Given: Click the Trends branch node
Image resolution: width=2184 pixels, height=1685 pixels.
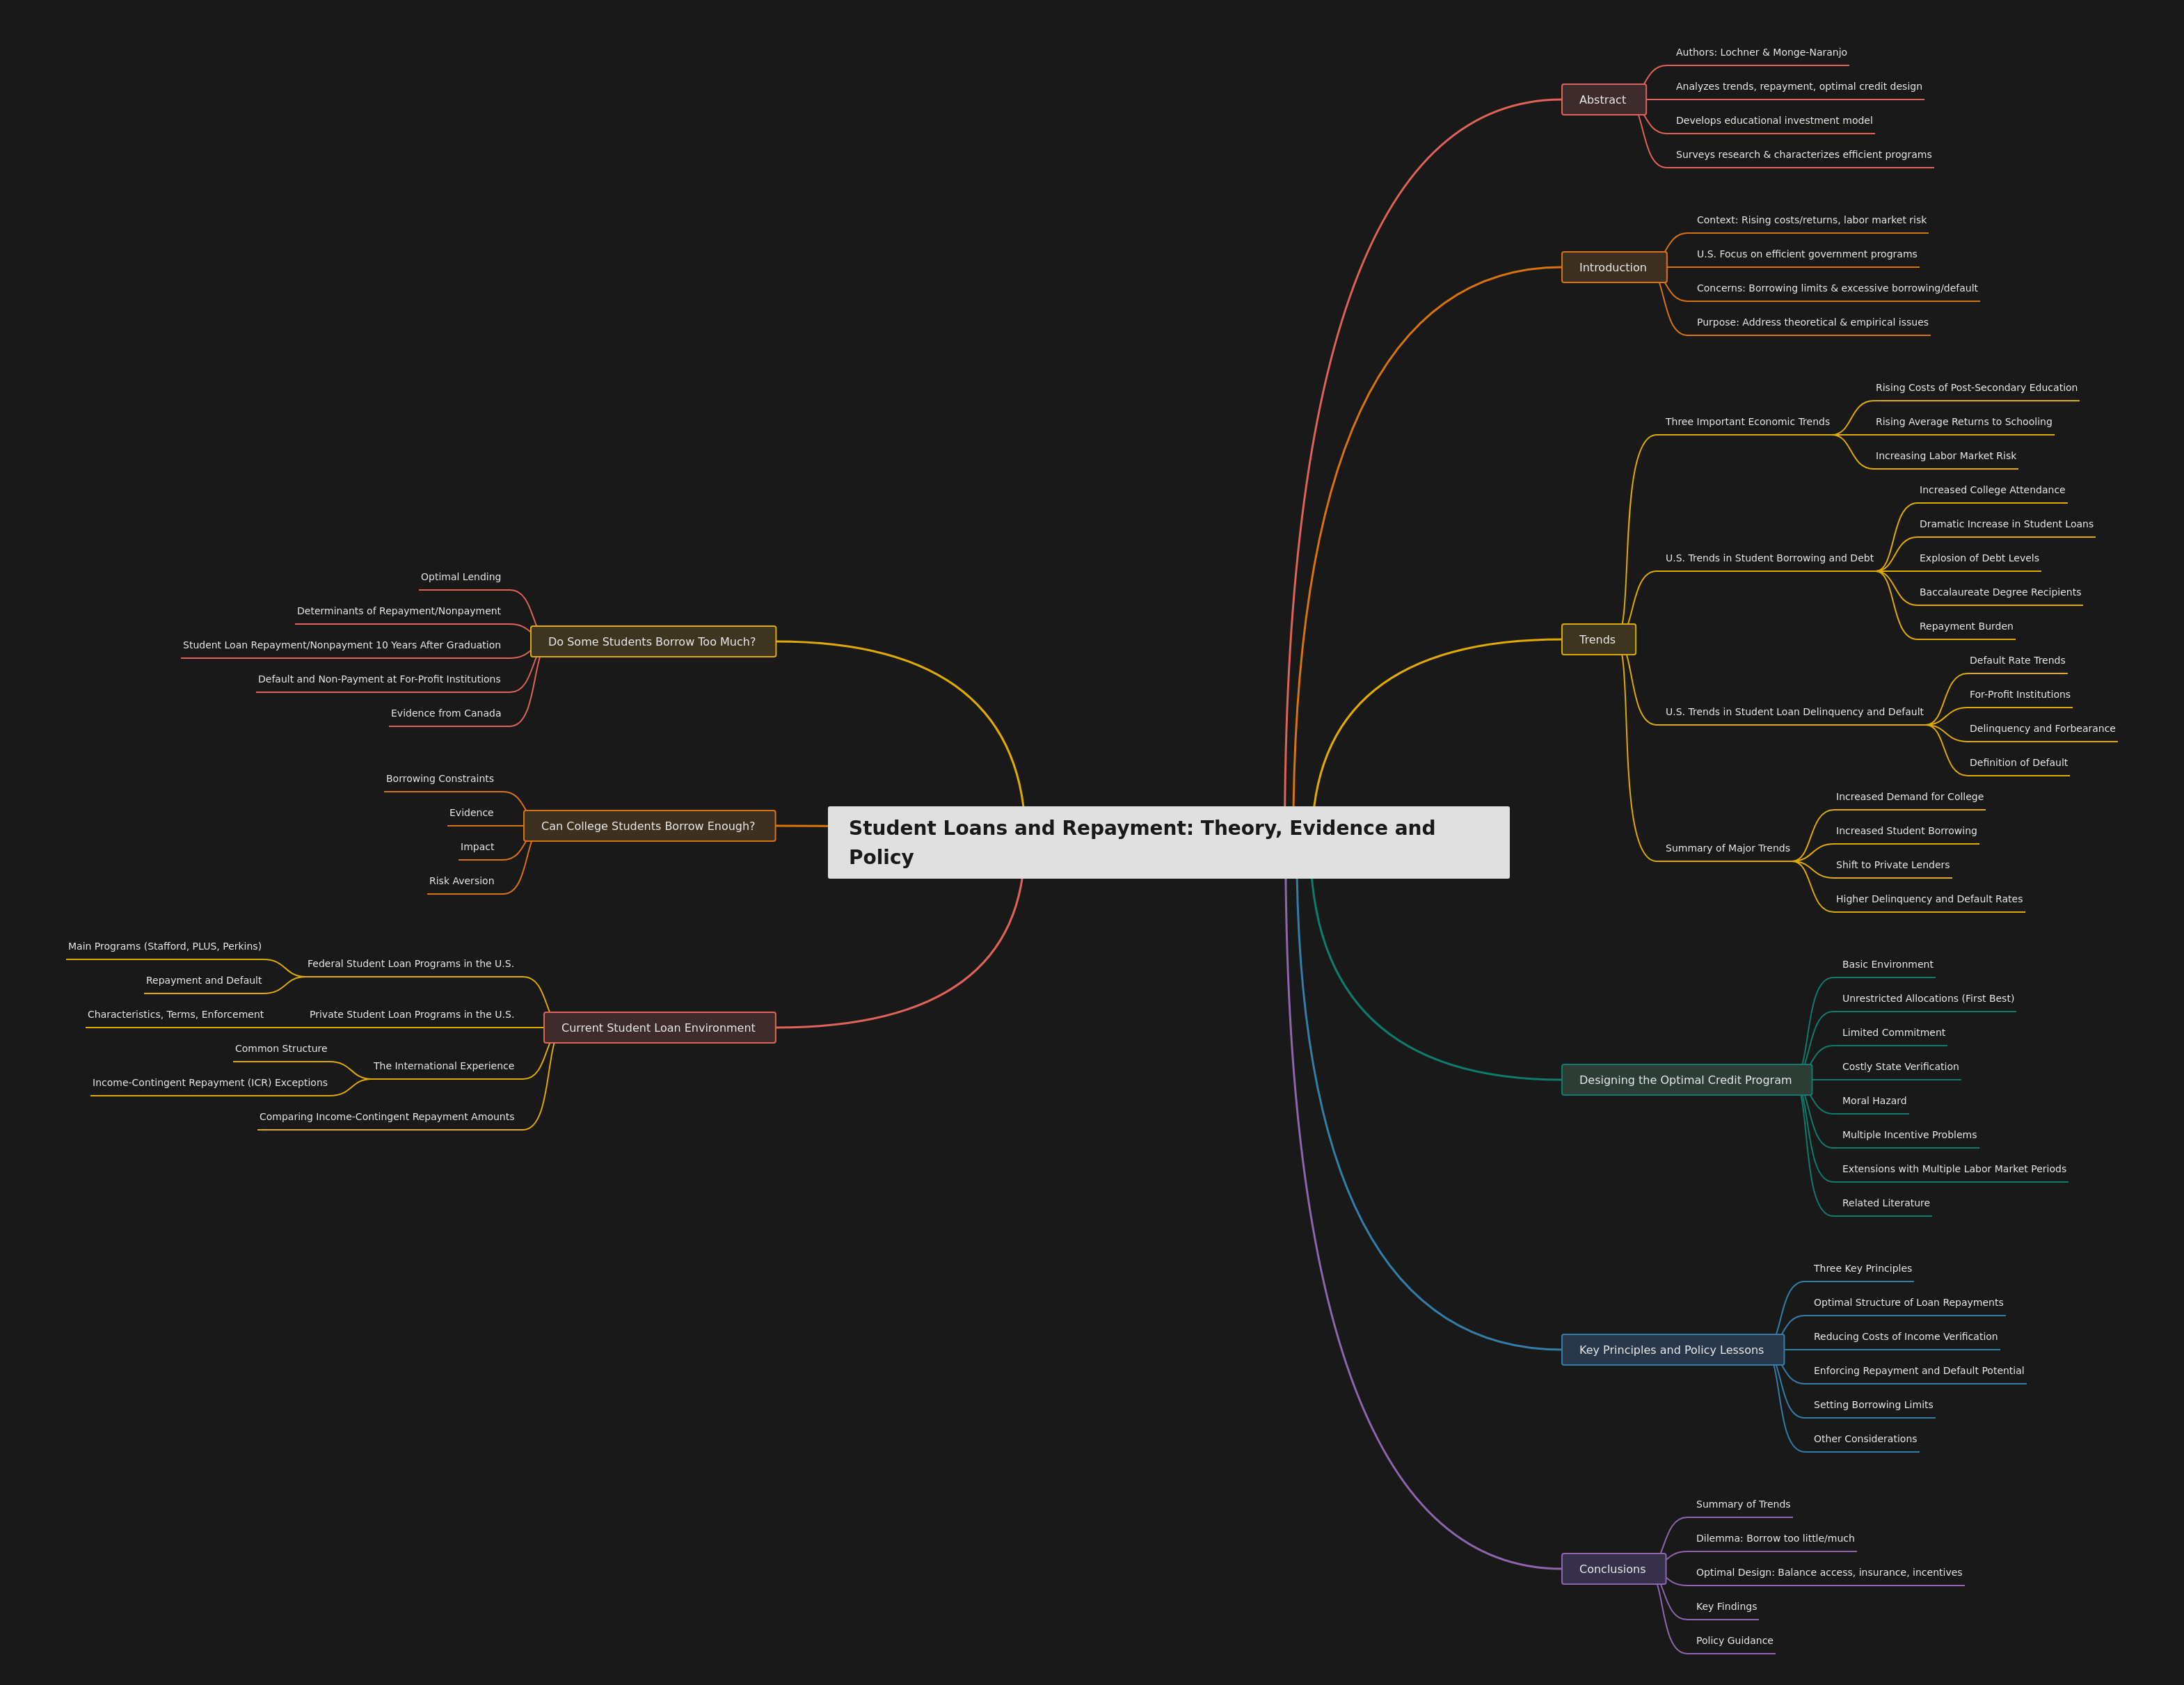Looking at the screenshot, I should 1597,640.
